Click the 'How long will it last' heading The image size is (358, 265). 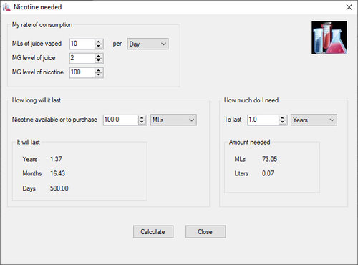(37, 100)
